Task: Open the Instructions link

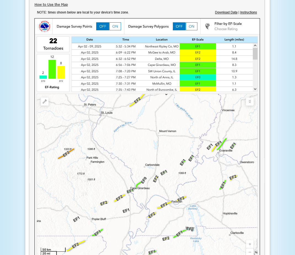Action: [x=248, y=12]
